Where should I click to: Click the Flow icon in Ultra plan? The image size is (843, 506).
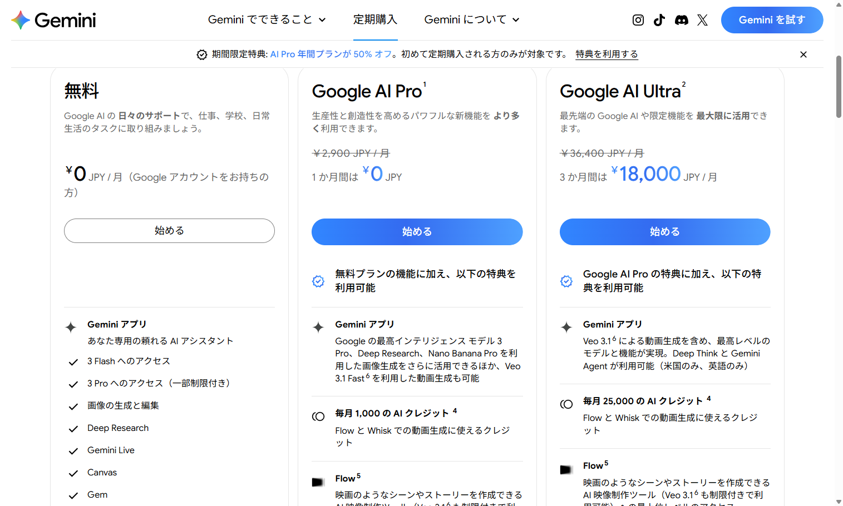566,470
